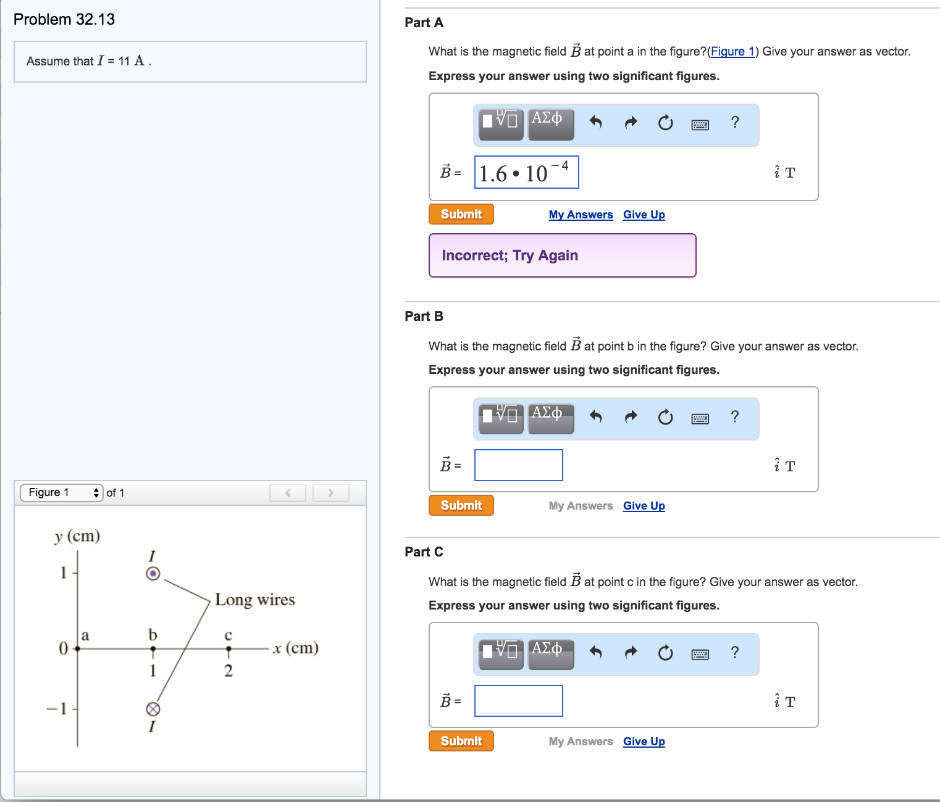The image size is (940, 802).
Task: Click undo arrow in Part A toolbar
Action: coord(595,122)
